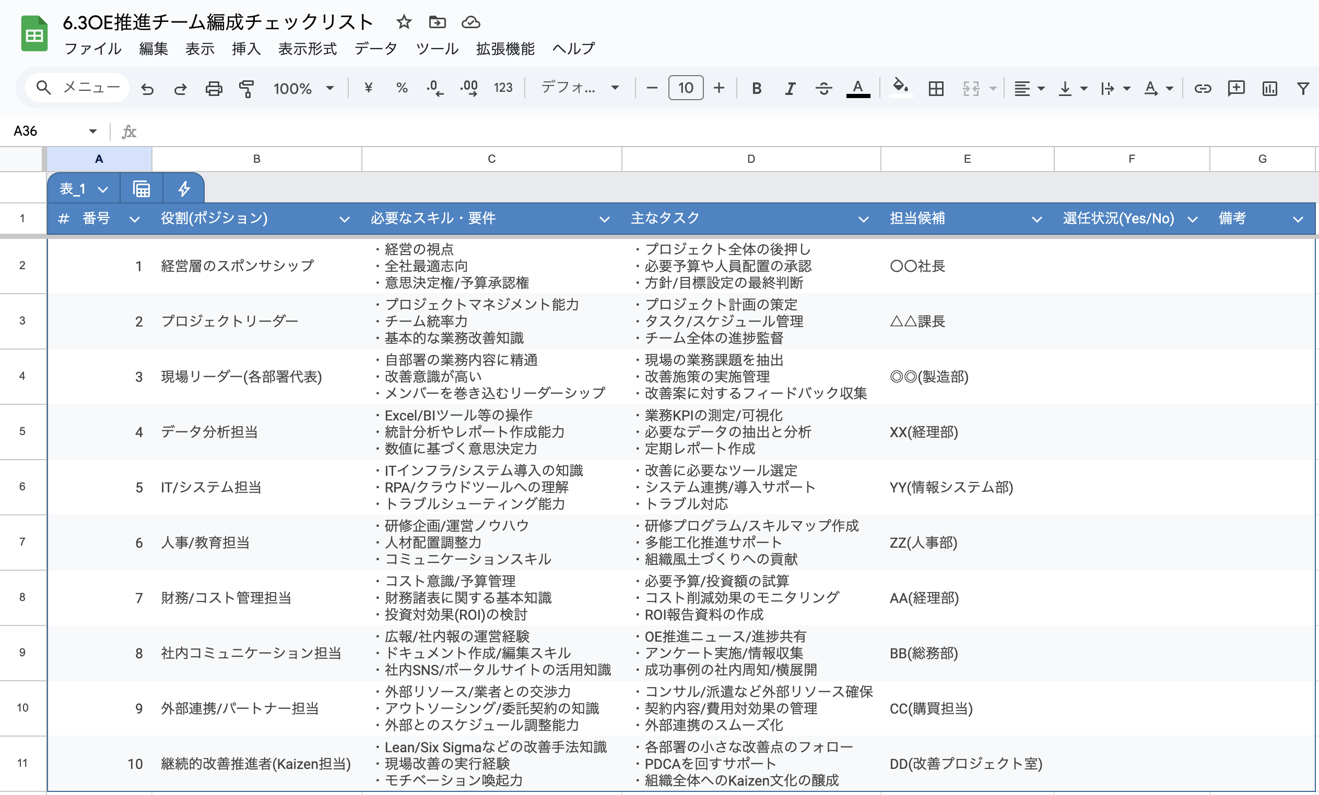Insert a comment

tap(1236, 88)
